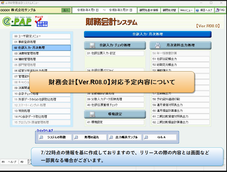This screenshot has width=227, height=172.
Task: Click the 財務会計システム title text
Action: [111, 22]
